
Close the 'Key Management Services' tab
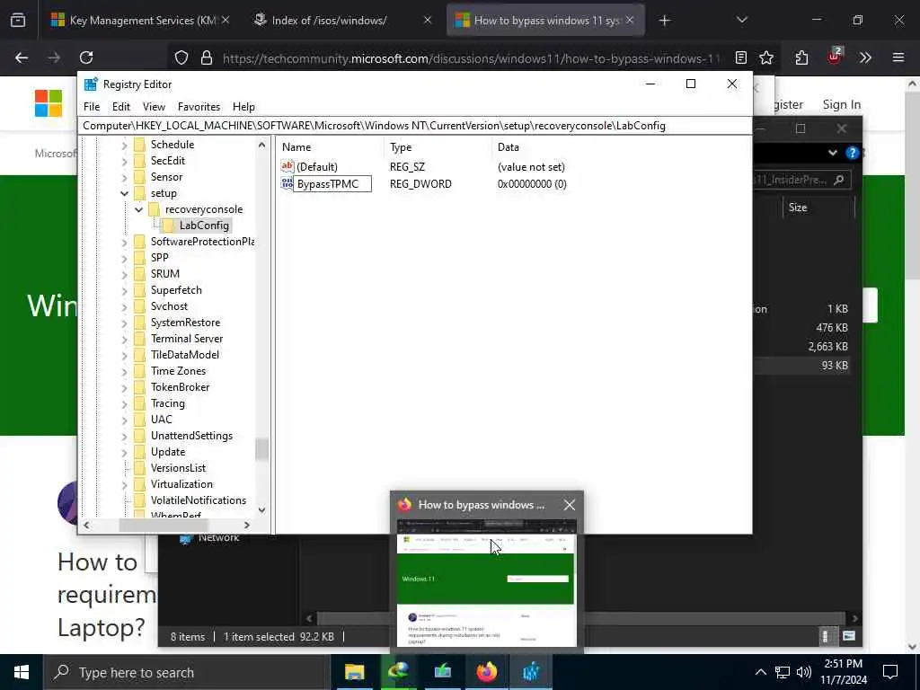pos(226,20)
